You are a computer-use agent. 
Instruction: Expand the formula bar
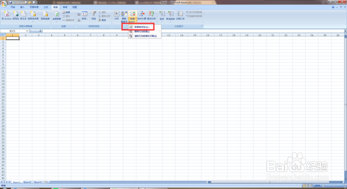pyautogui.click(x=345, y=31)
